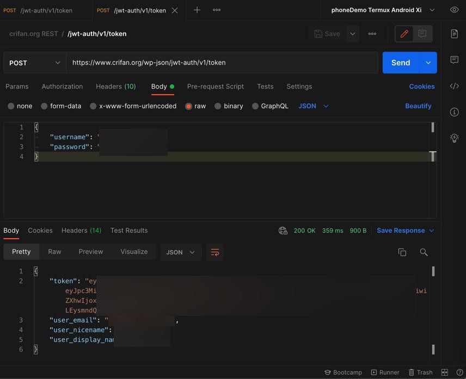Open the Settings tab
The image size is (466, 379).
(x=299, y=86)
